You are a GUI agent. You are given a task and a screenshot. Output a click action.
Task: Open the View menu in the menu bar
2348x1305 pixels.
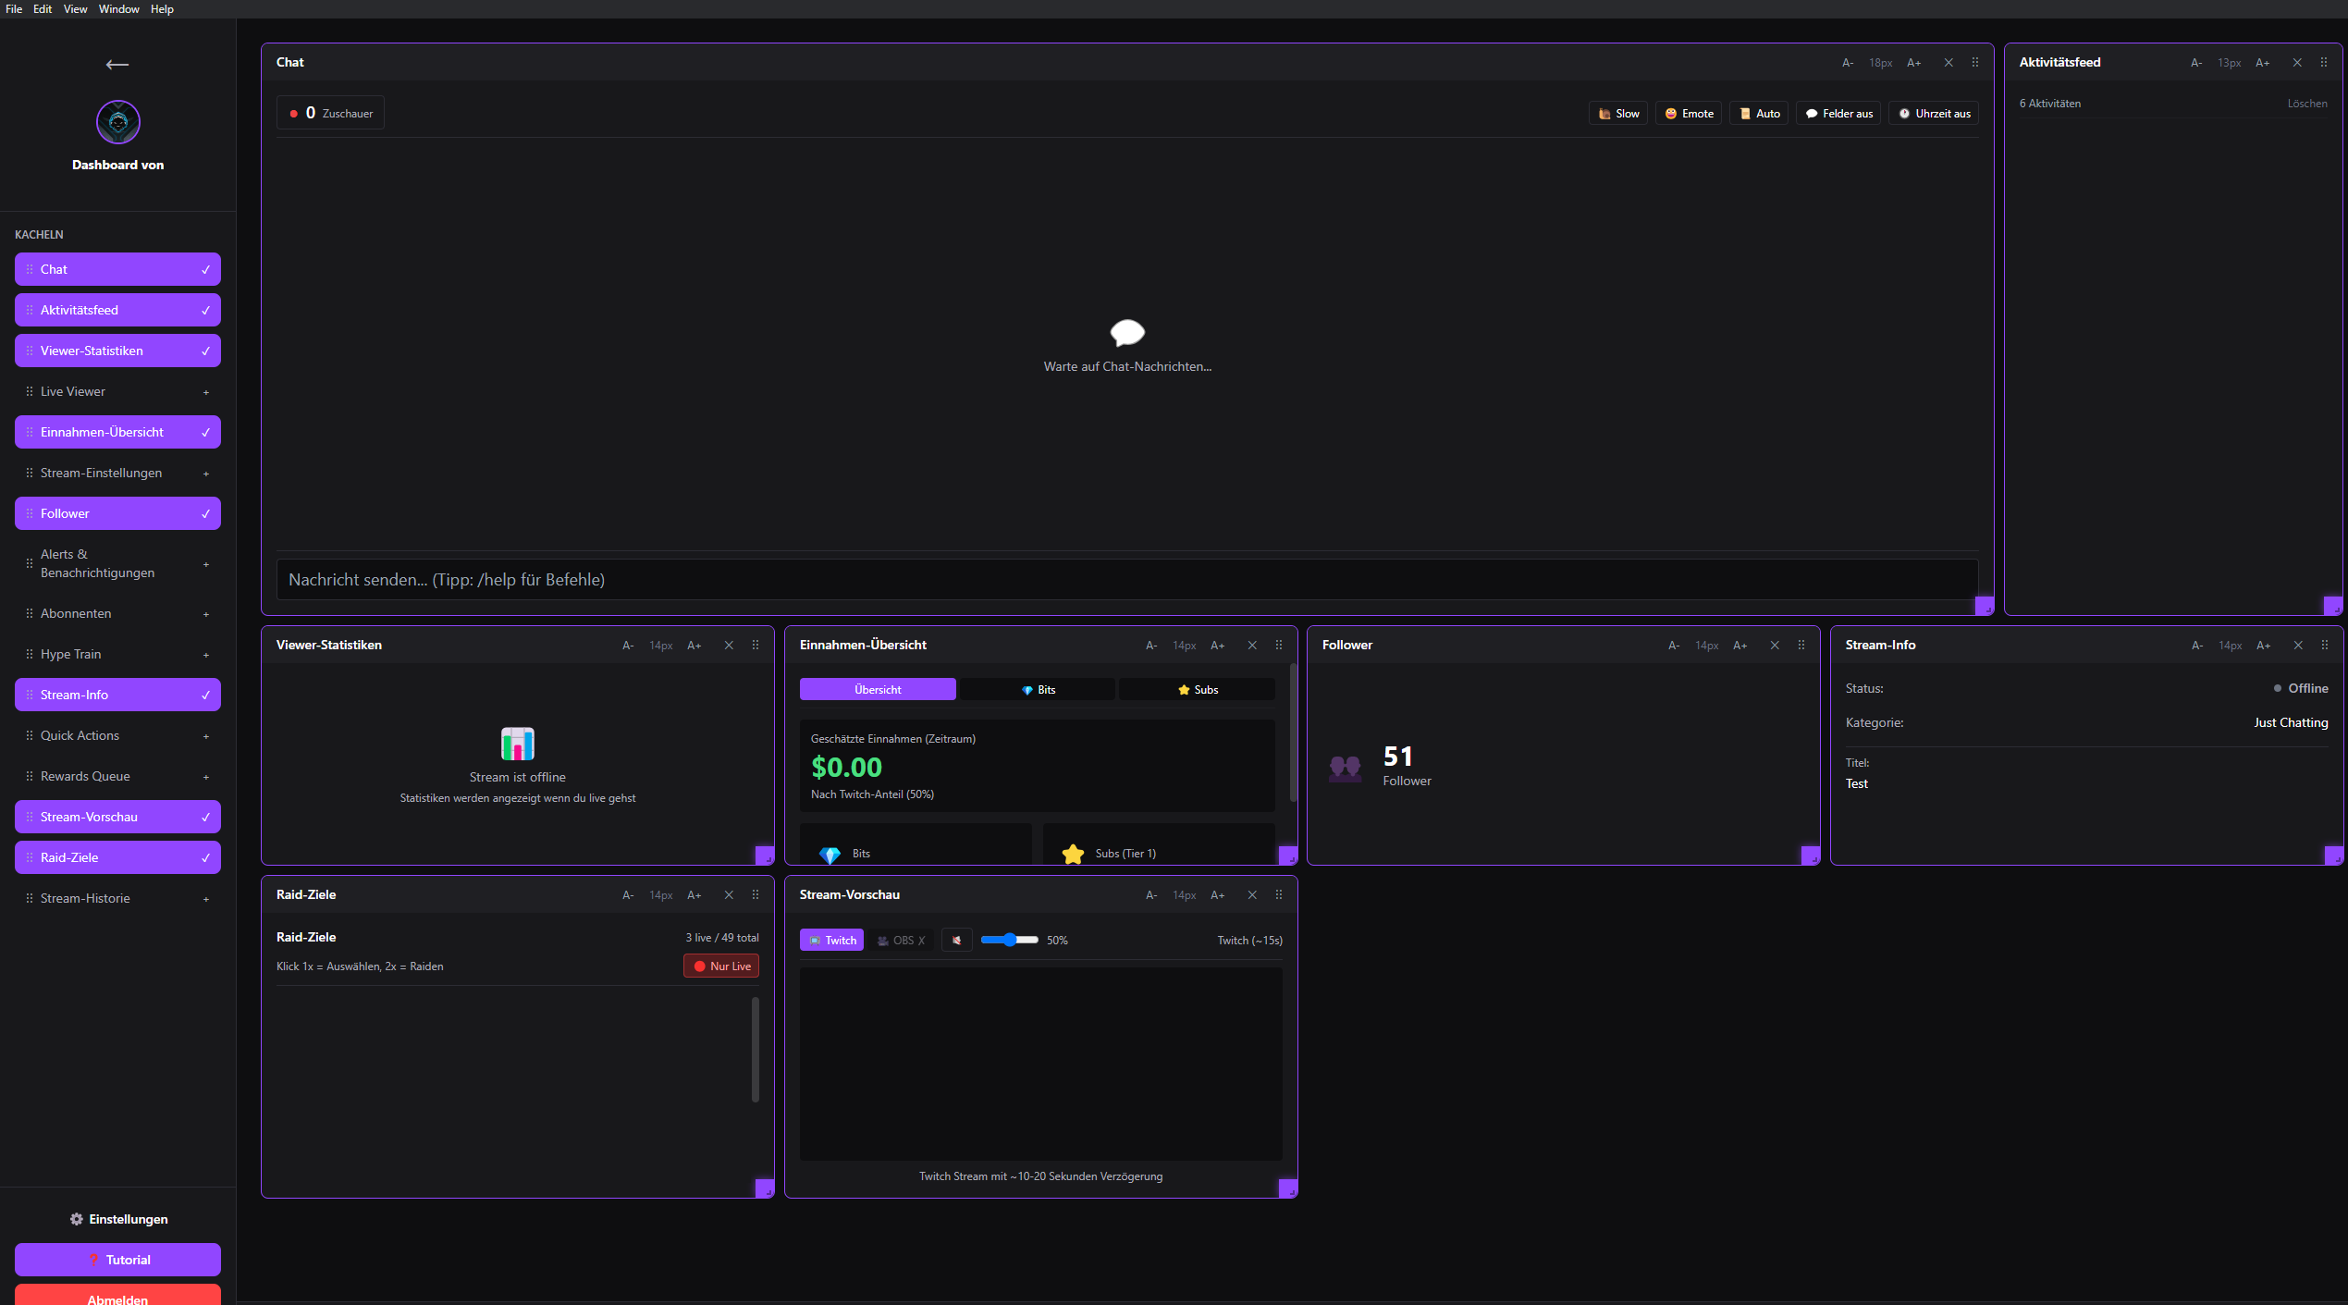tap(75, 9)
